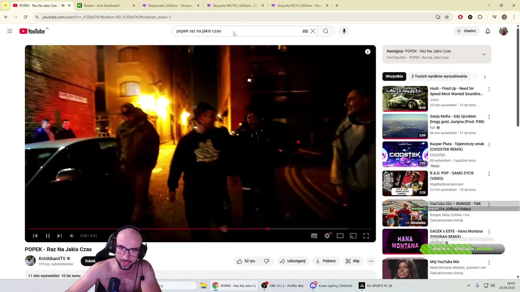Open options for Kacper Pluta video
The height and width of the screenshot is (292, 520).
489,145
